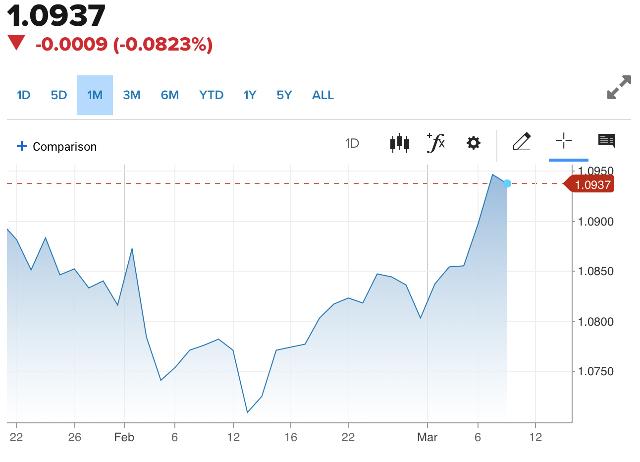The height and width of the screenshot is (462, 640).
Task: Open the chart comments/events icon
Action: (606, 141)
